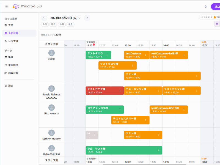Viewport: 220px width, 165px height.
Task: Click the 今日 quick date button
Action: coord(45,24)
